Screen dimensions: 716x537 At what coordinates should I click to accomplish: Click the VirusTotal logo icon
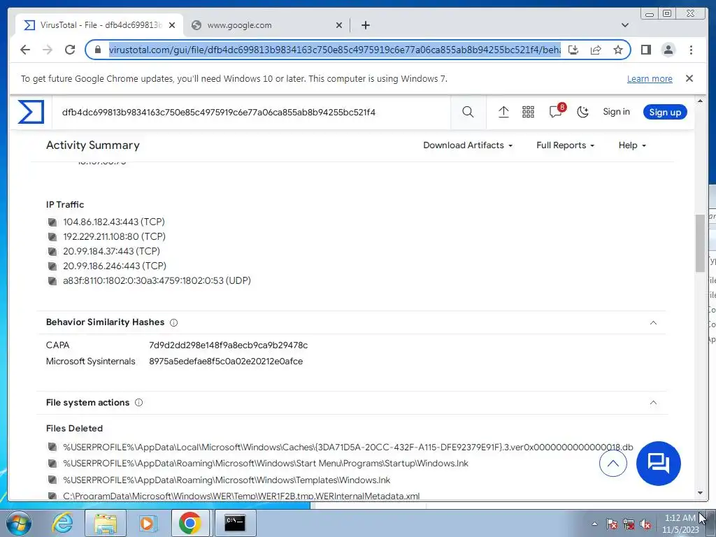coord(31,112)
